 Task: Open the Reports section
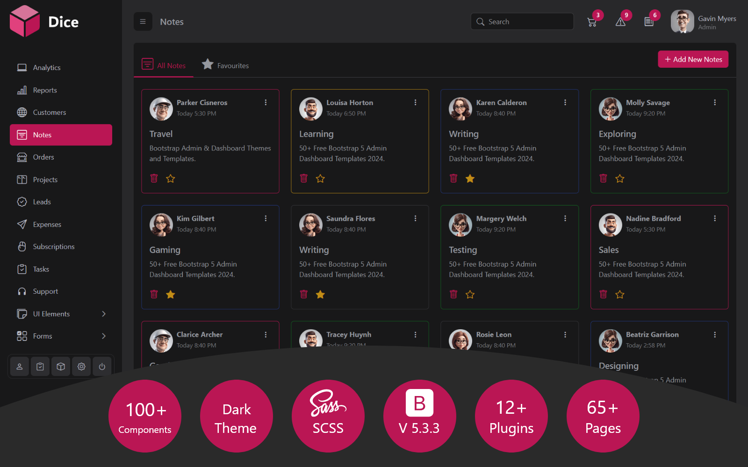(x=44, y=90)
